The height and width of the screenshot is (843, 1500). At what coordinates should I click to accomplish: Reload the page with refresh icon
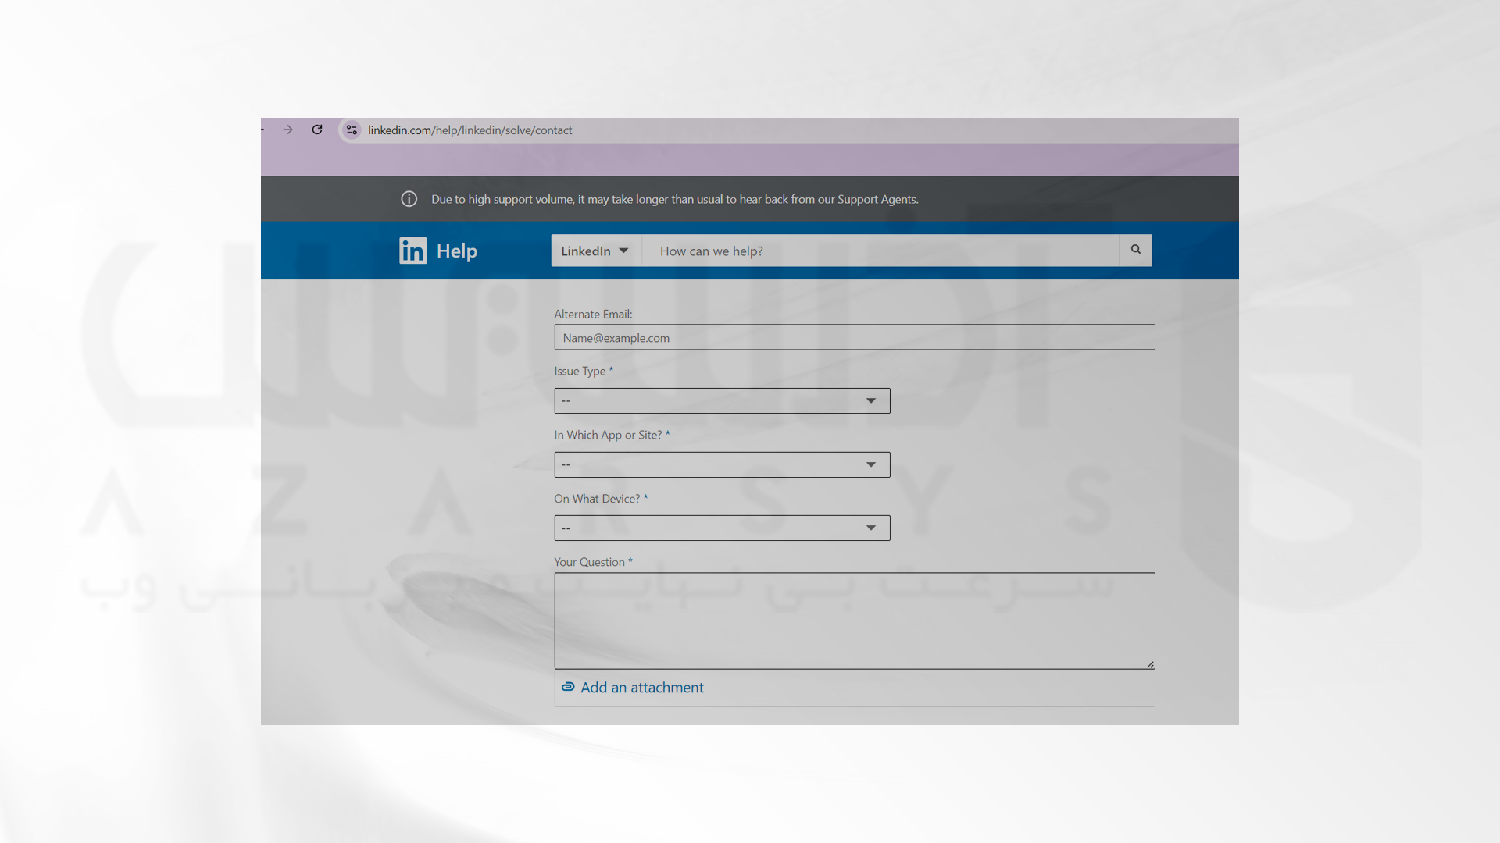coord(317,130)
